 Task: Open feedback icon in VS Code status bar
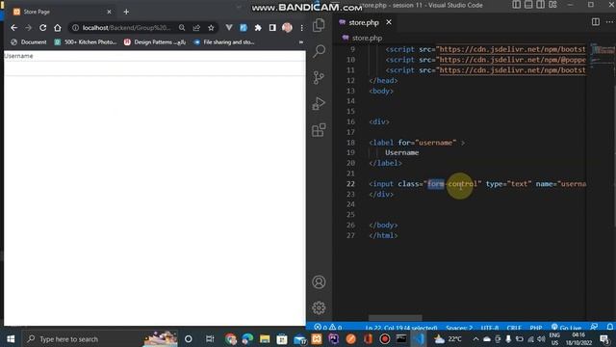(594, 327)
